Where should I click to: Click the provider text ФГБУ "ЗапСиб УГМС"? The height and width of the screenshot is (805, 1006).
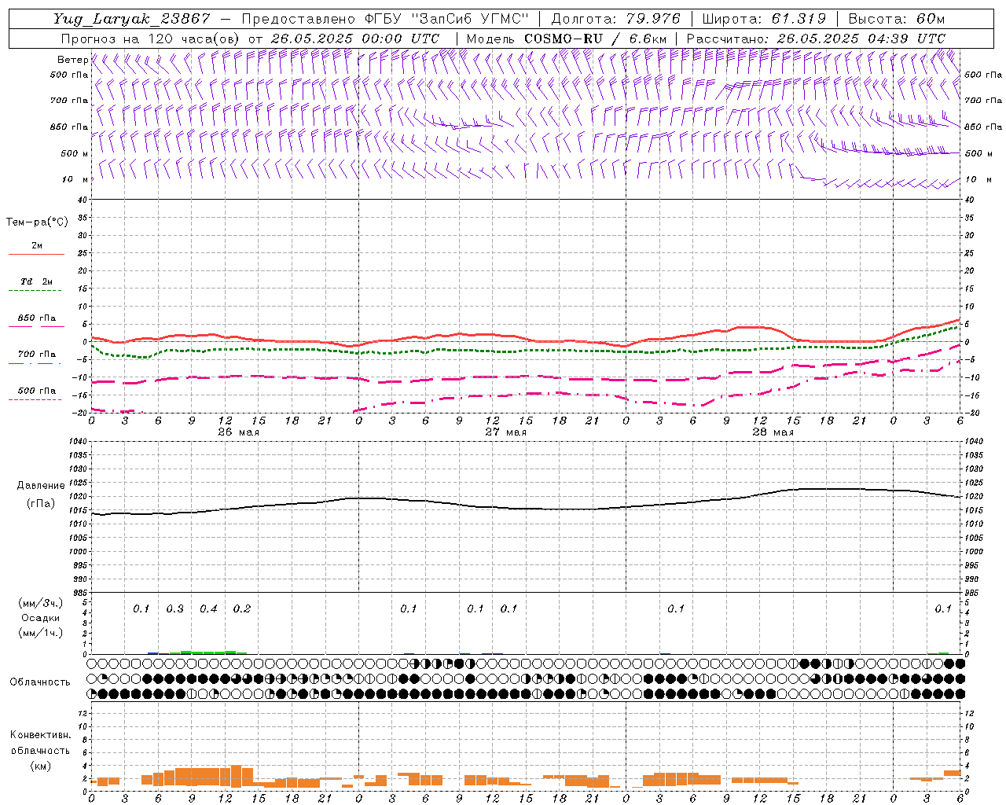(447, 19)
